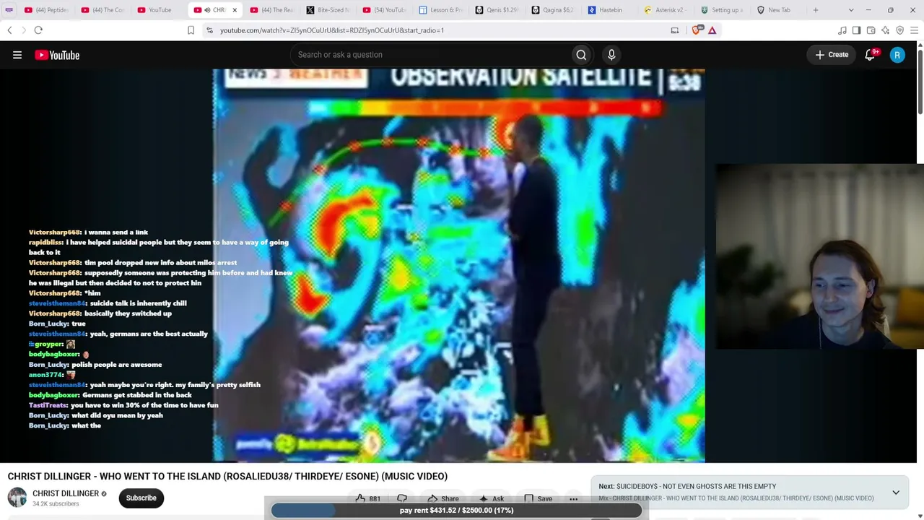View site information icon beside URL

tap(209, 30)
